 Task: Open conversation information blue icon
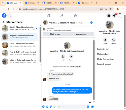click(91, 23)
